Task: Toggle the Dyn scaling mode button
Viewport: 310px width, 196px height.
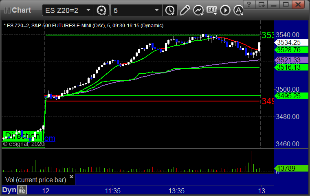Action: coord(9,190)
